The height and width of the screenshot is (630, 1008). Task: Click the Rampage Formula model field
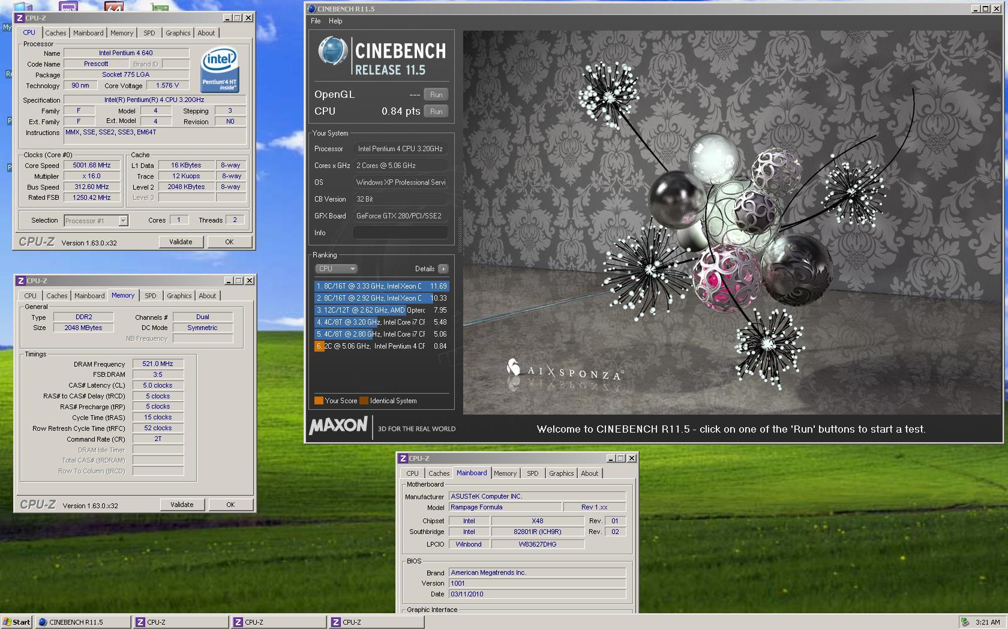tap(505, 507)
